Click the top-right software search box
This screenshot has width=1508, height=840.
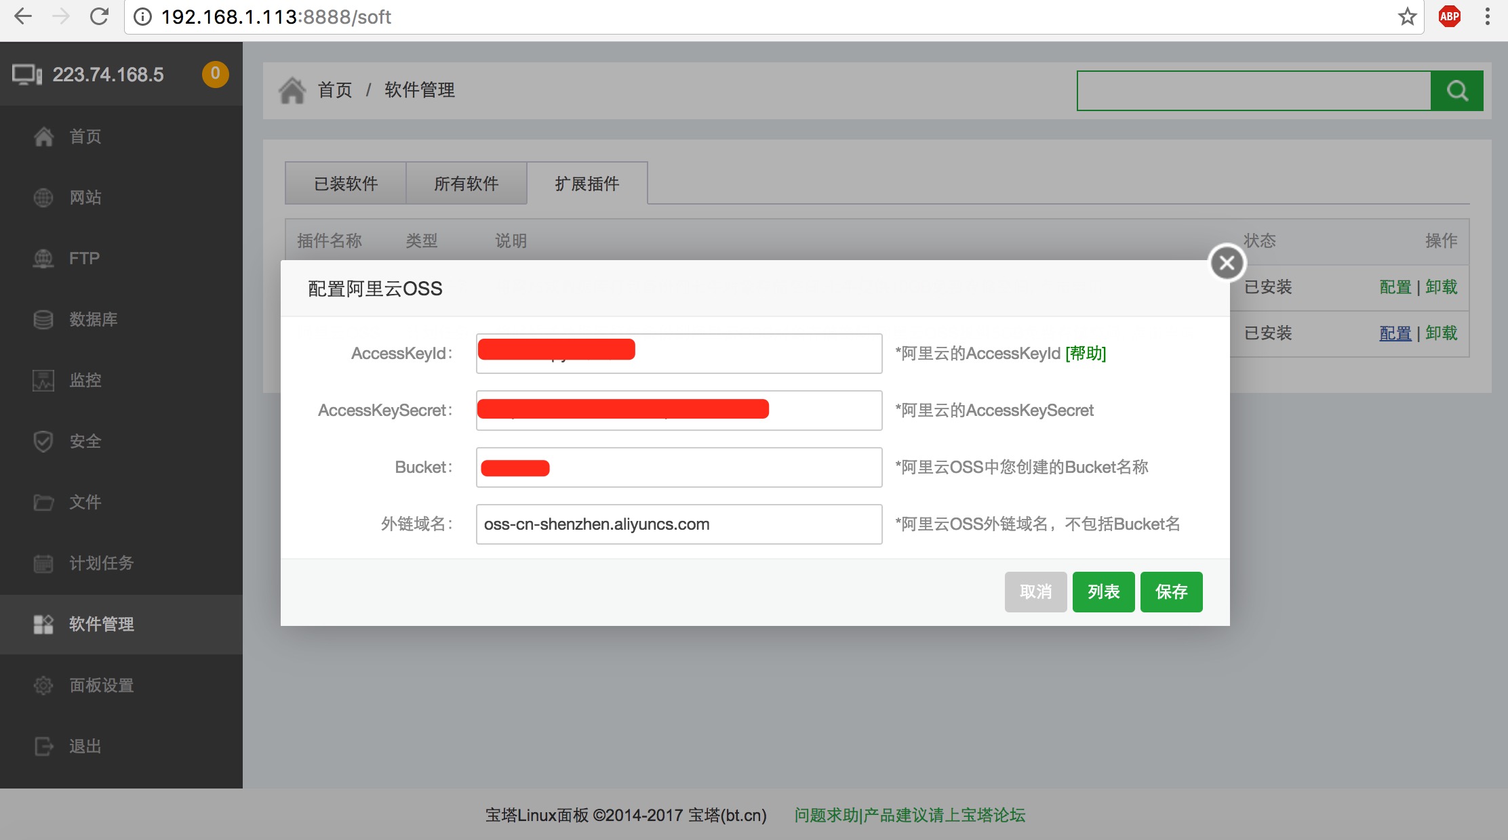click(1254, 90)
